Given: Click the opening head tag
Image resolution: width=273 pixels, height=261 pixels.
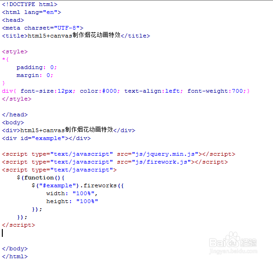Looking at the screenshot, I should tap(13, 20).
